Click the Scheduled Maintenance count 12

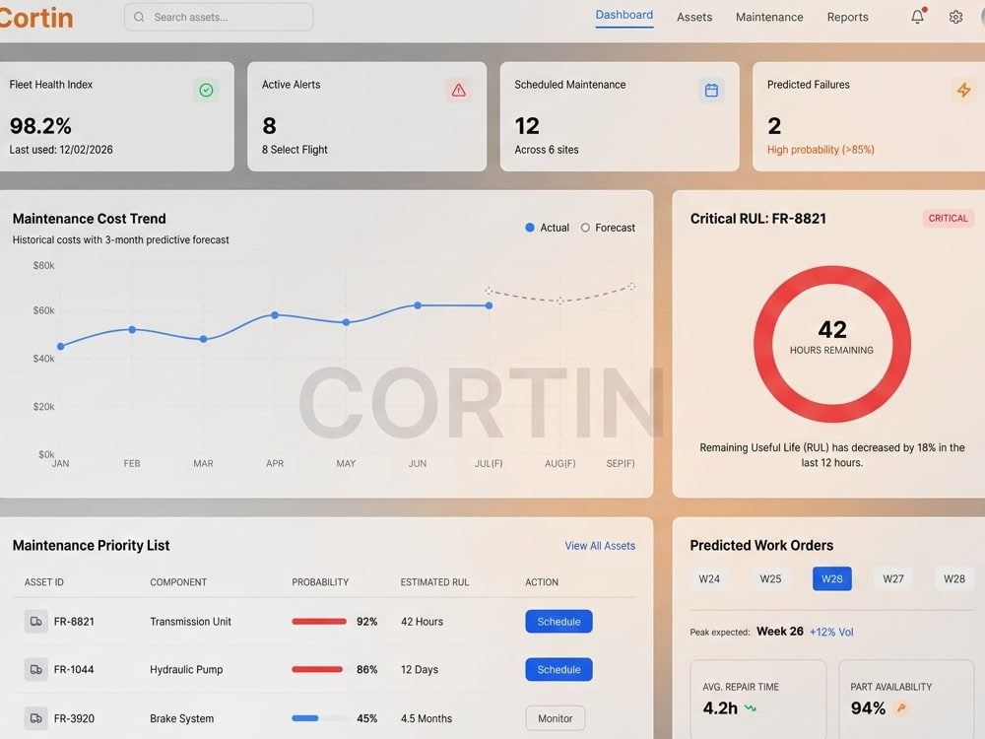click(527, 126)
